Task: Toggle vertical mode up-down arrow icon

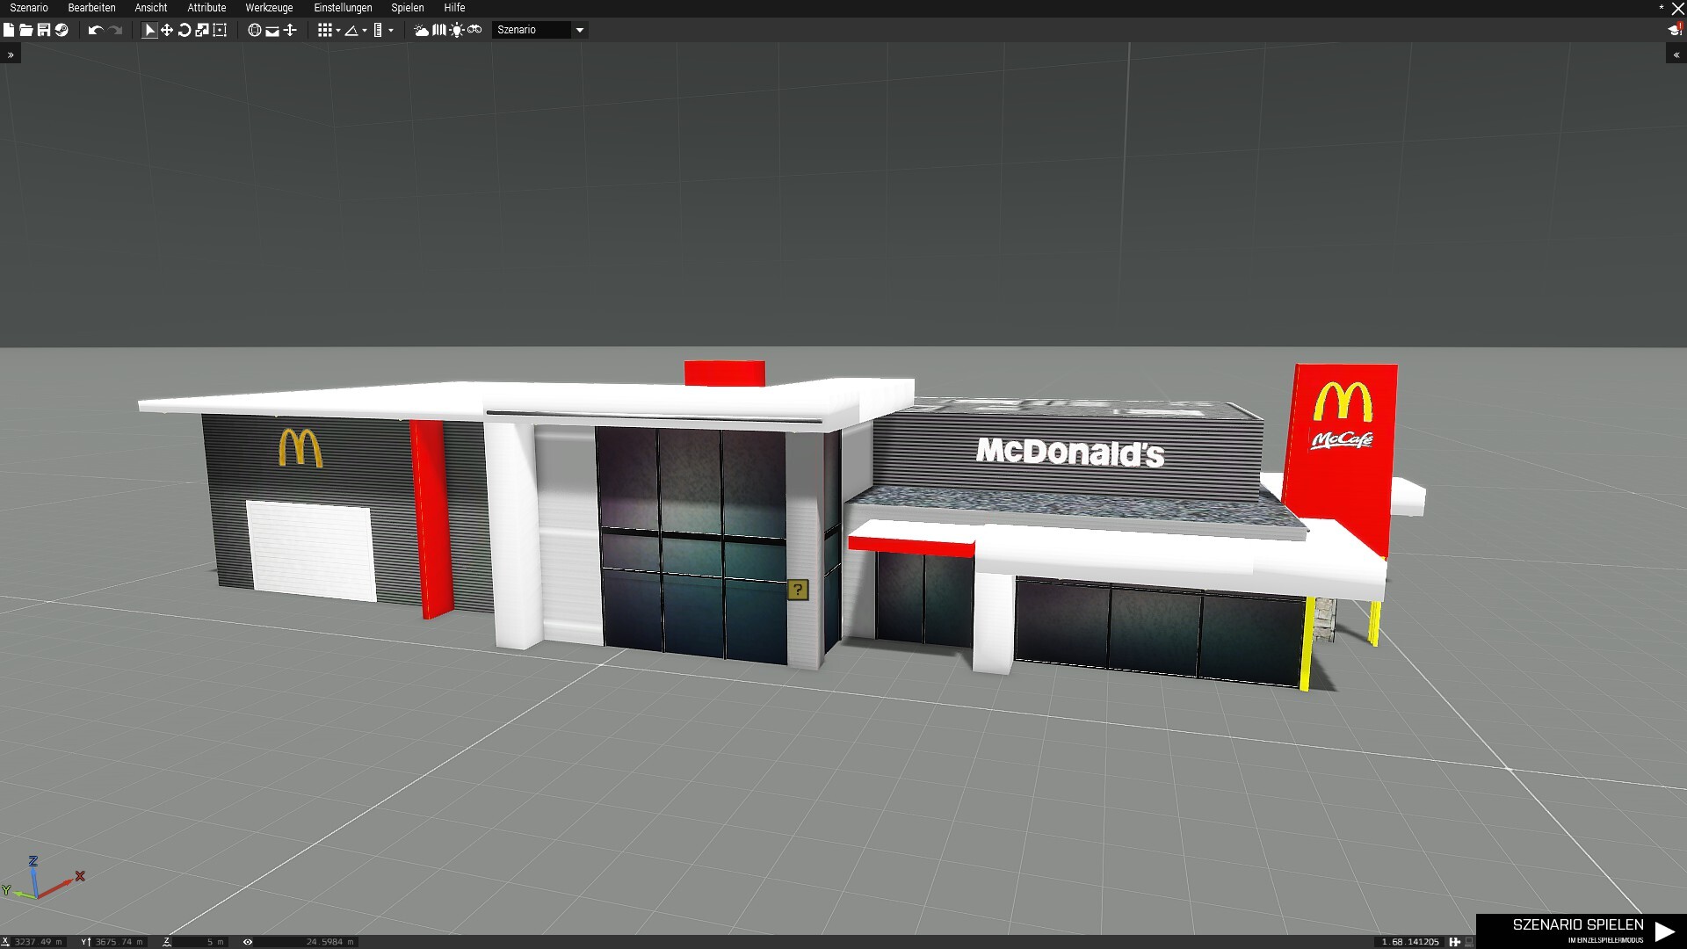Action: (x=290, y=30)
